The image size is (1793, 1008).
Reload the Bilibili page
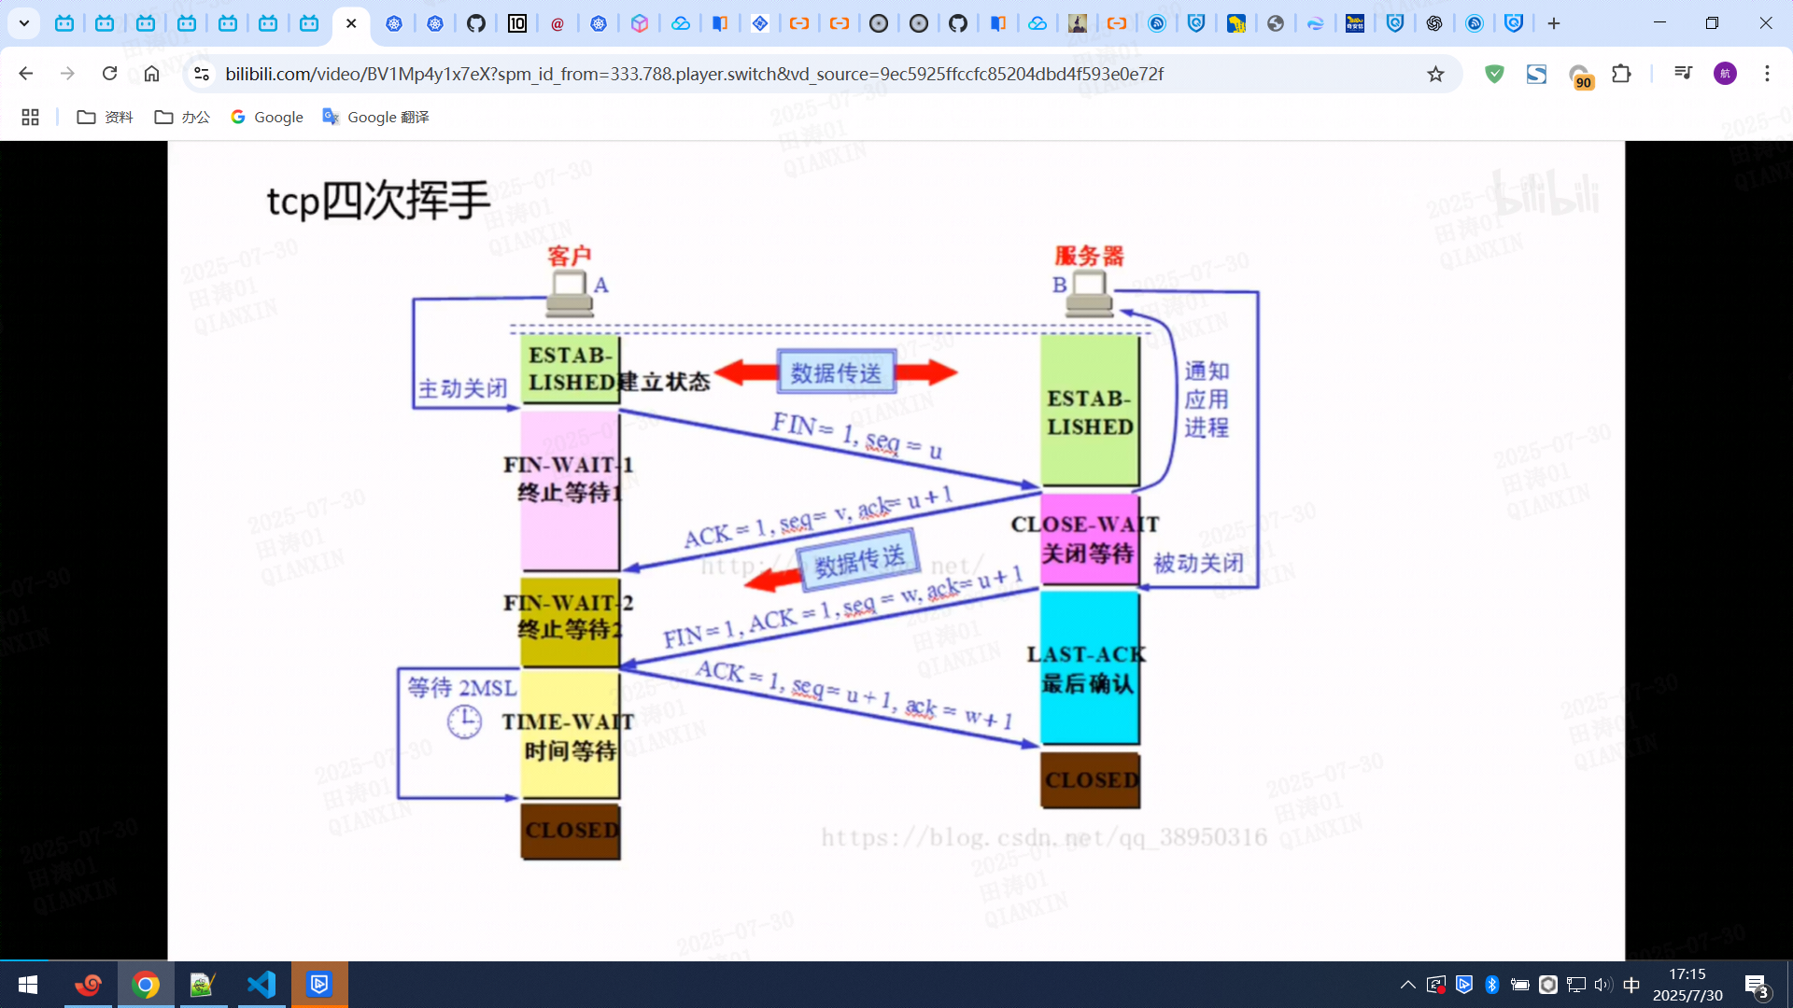(109, 74)
